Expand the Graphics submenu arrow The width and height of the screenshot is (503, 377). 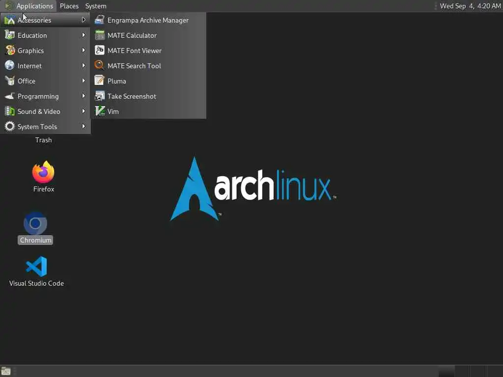(84, 51)
